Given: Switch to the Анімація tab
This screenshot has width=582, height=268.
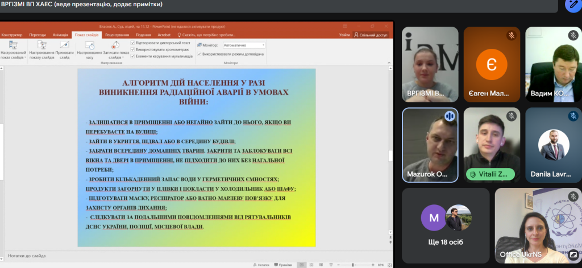Looking at the screenshot, I should [60, 35].
